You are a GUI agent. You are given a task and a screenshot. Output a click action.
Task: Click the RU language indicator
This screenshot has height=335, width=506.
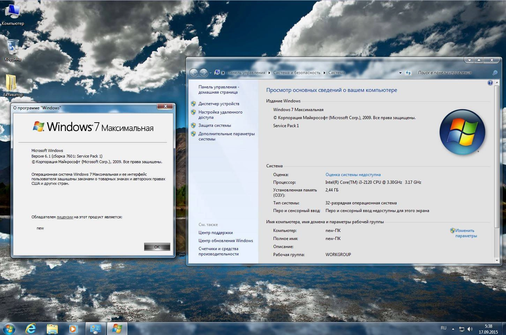point(443,328)
